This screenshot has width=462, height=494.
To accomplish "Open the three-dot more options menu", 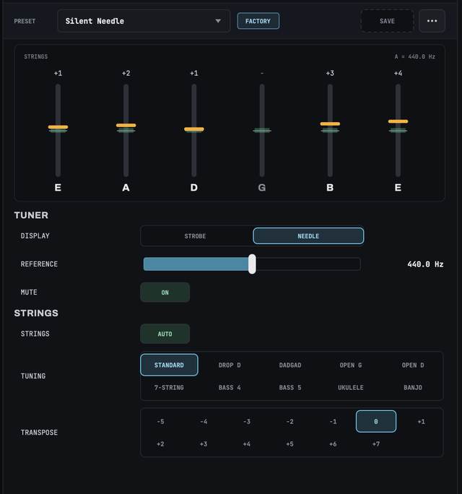I will (432, 21).
